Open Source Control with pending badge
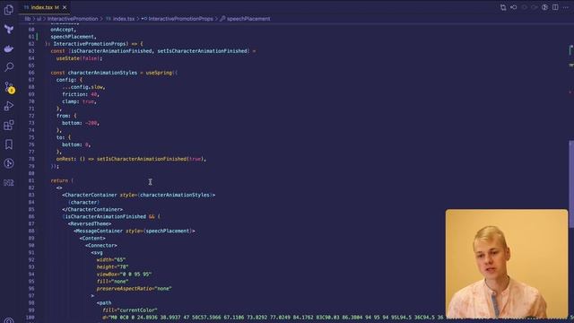 coord(9,87)
